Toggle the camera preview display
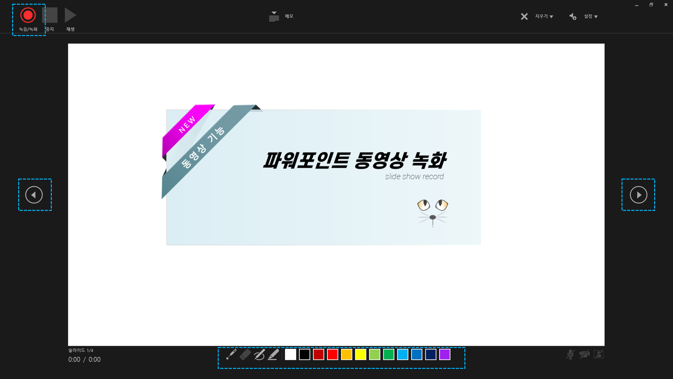This screenshot has height=379, width=673. 599,354
